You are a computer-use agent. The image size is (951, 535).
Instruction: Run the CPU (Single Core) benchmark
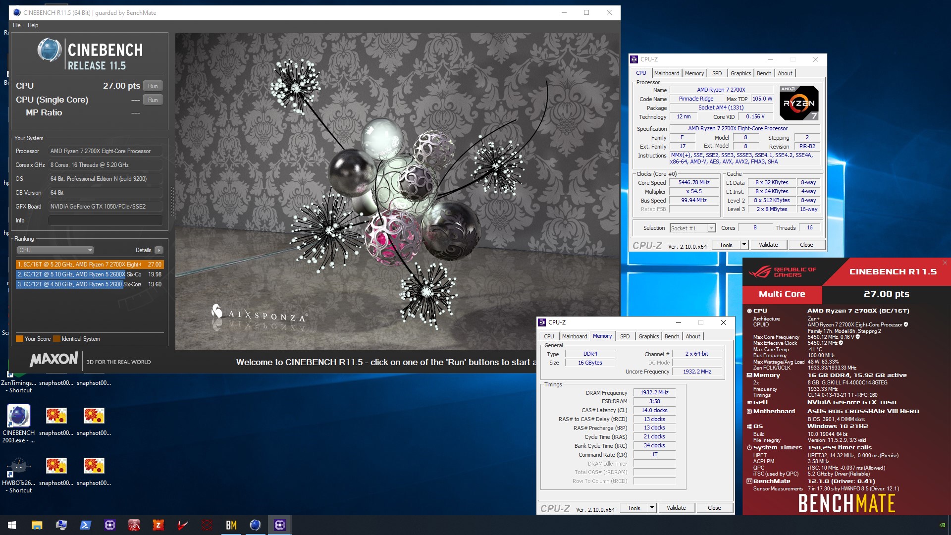153,100
